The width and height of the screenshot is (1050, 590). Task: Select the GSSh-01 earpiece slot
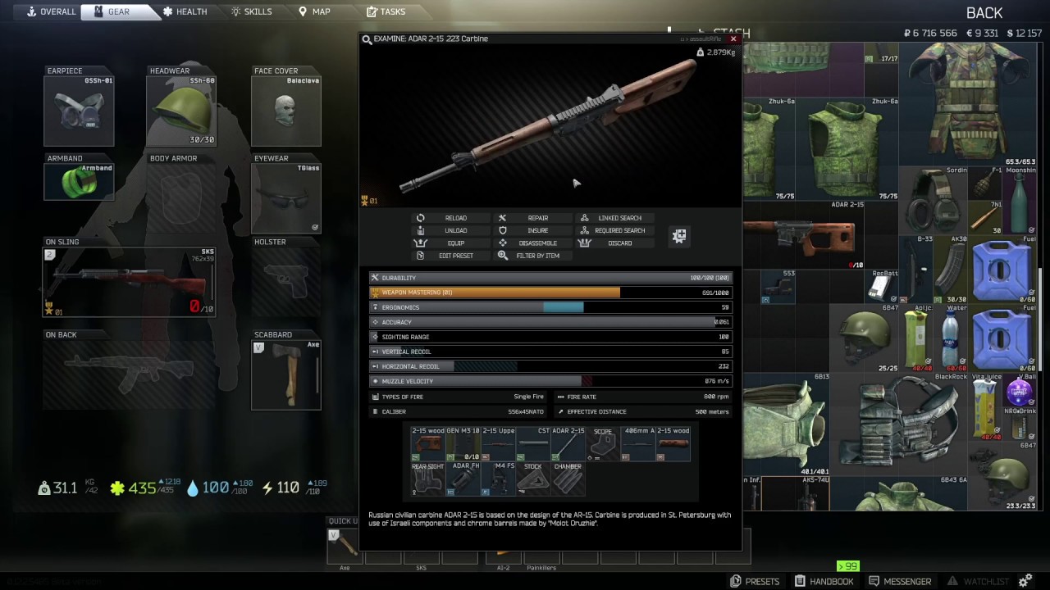pyautogui.click(x=79, y=111)
